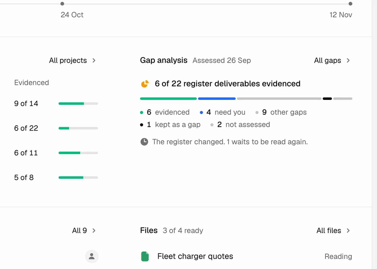The width and height of the screenshot is (377, 269).
Task: Click the '5 of 8' project count
Action: [24, 178]
